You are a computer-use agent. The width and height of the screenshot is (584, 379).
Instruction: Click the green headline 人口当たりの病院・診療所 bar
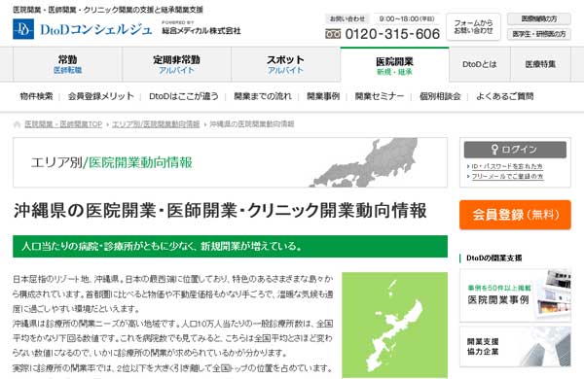coord(230,246)
